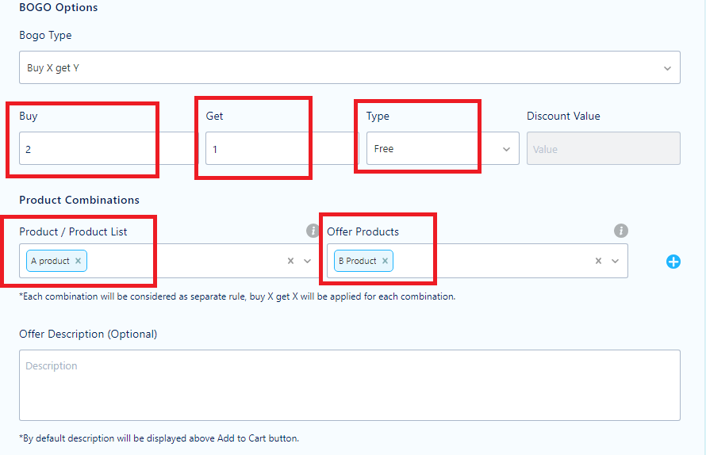This screenshot has height=455, width=706.
Task: Click the add product combination plus icon
Action: (673, 262)
